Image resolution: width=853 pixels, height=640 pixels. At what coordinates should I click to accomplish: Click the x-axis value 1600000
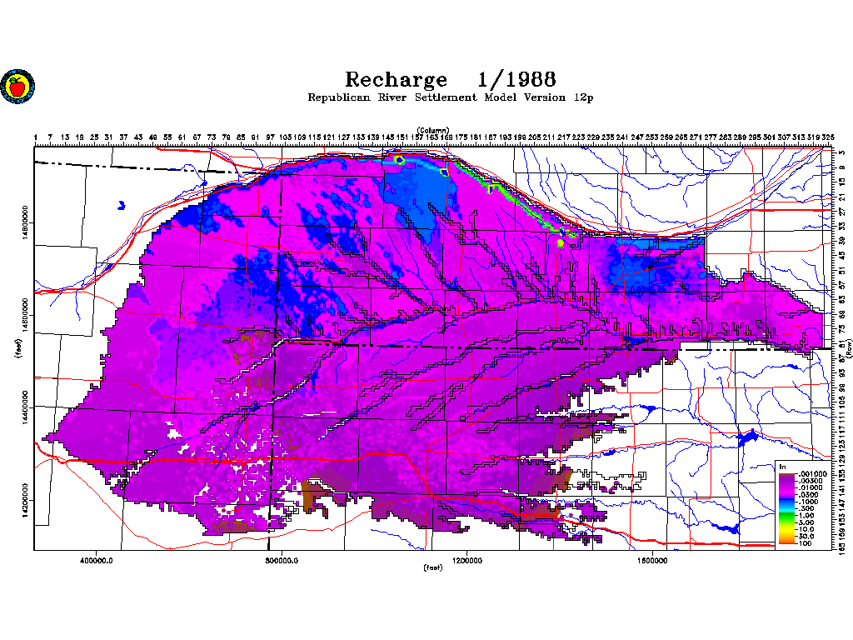tap(652, 561)
